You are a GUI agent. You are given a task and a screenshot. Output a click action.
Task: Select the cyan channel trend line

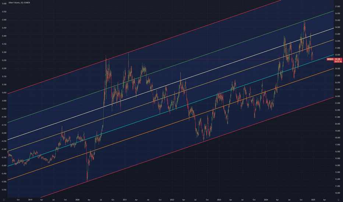[x=171, y=110]
